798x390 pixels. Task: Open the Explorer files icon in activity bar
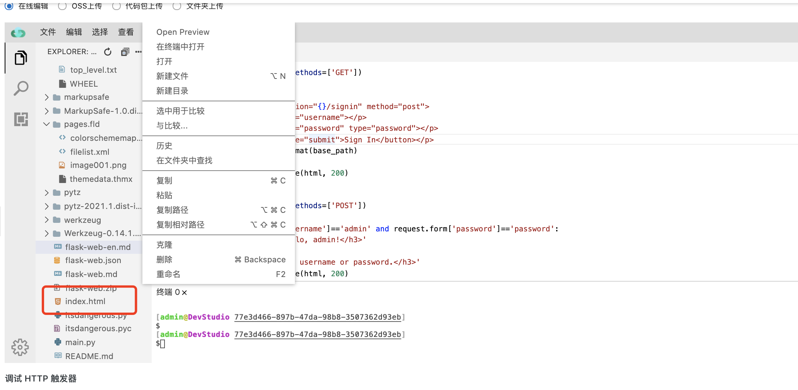21,58
